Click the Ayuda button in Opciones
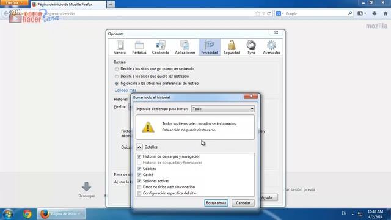 click(268, 197)
